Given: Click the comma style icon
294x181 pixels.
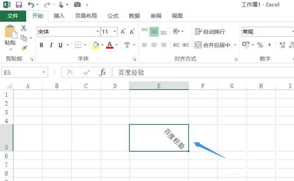Looking at the screenshot, I should tap(269, 45).
